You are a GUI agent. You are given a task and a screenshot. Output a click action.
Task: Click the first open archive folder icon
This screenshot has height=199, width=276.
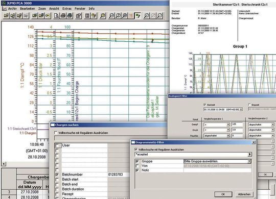pyautogui.click(x=6, y=16)
